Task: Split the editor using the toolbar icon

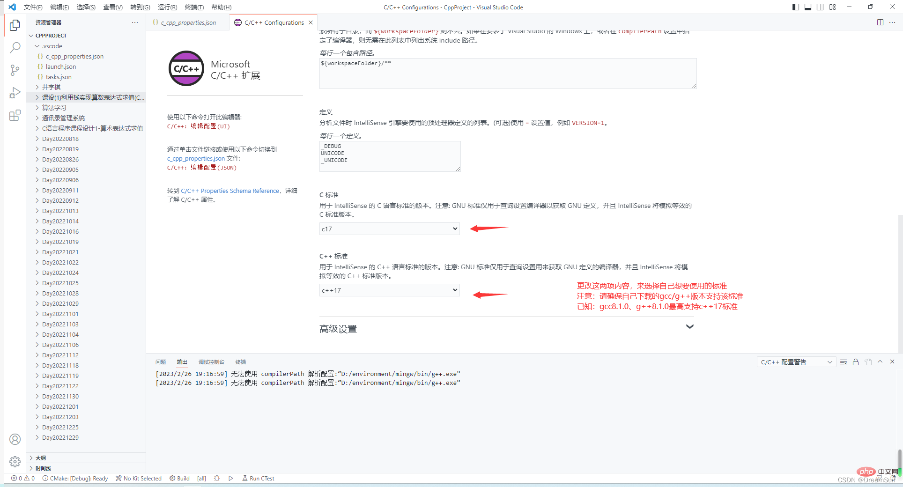Action: (x=880, y=22)
